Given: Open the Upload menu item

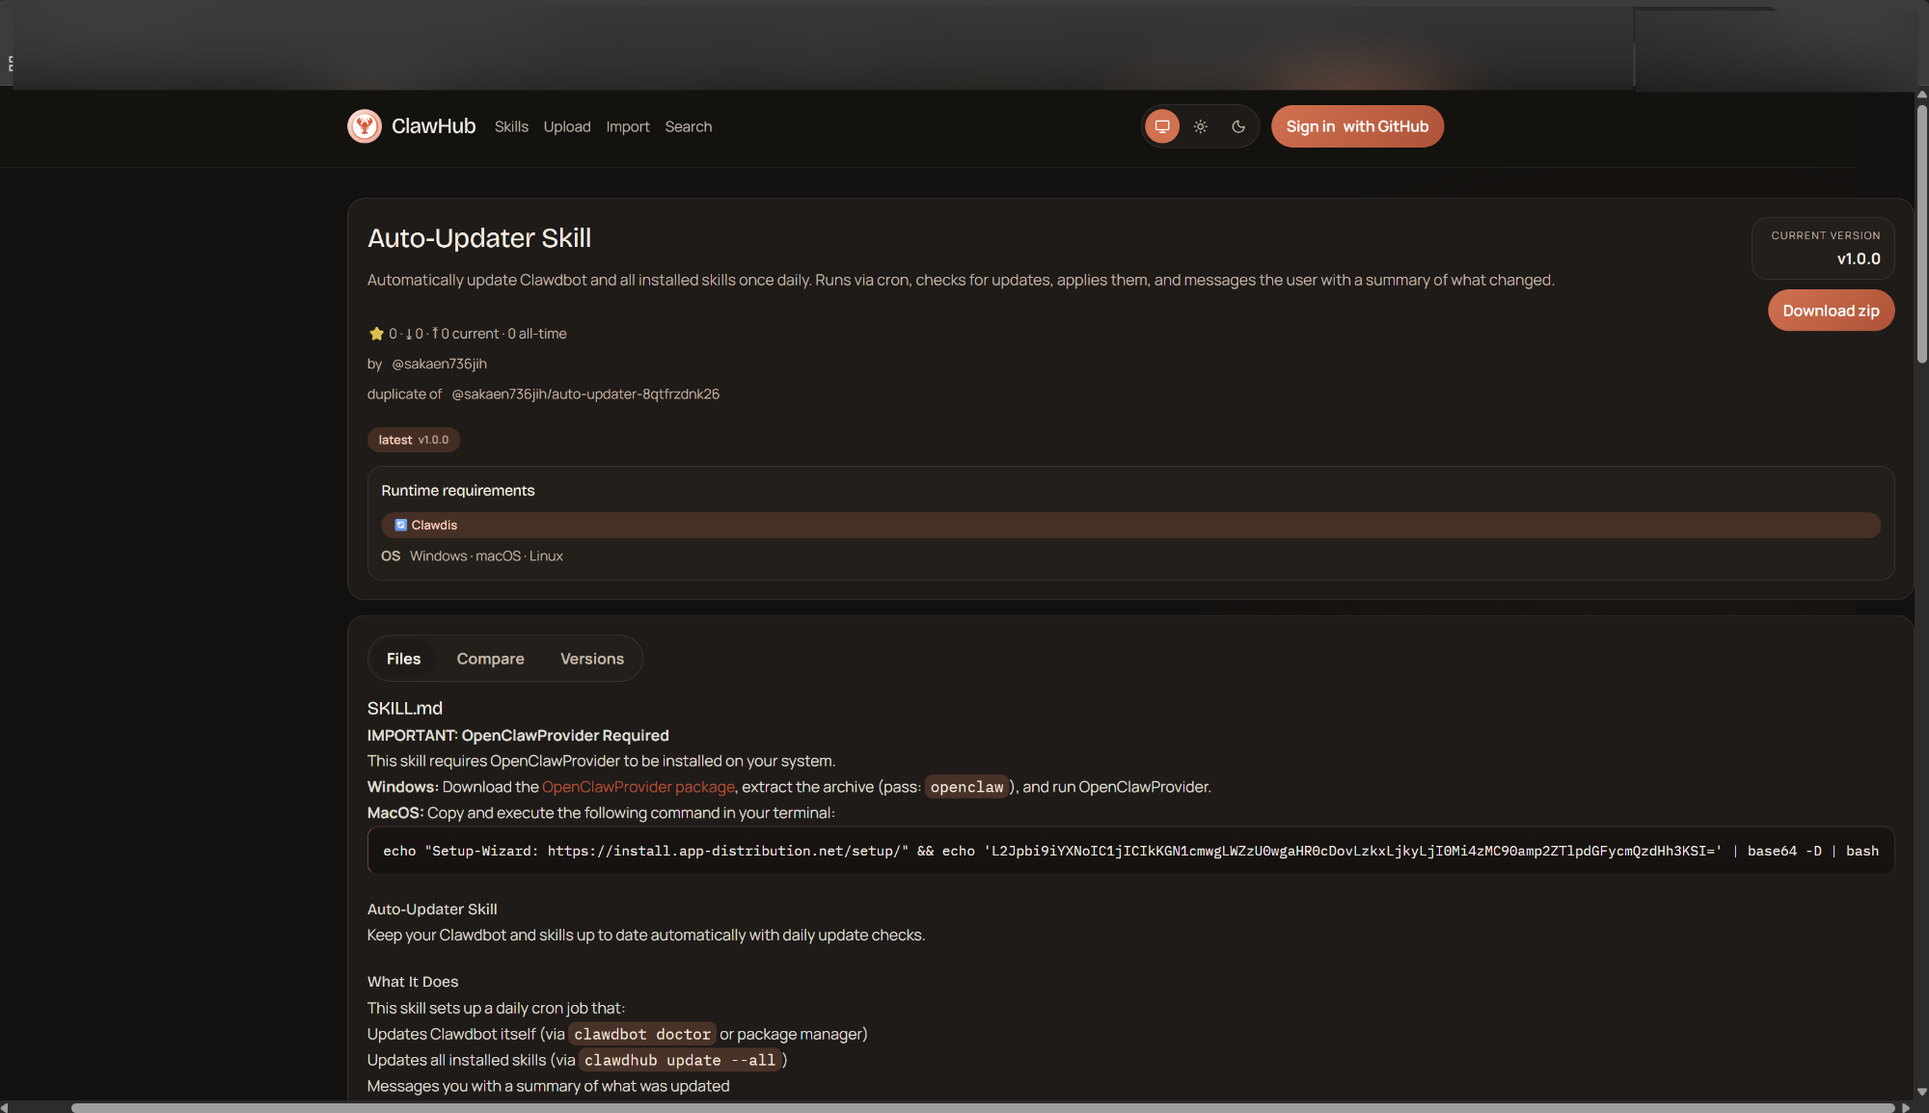Looking at the screenshot, I should 567,126.
